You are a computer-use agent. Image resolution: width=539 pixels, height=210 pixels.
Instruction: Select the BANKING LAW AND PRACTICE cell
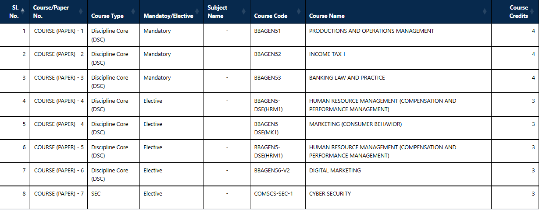[347, 77]
